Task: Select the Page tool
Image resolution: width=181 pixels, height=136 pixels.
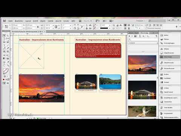Action: (x=4, y=39)
